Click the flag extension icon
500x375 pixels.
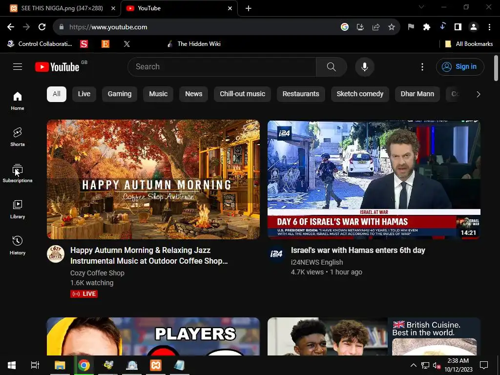[411, 27]
